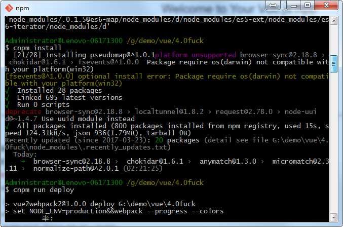Click the npm git-bash icon in title bar

click(9, 8)
